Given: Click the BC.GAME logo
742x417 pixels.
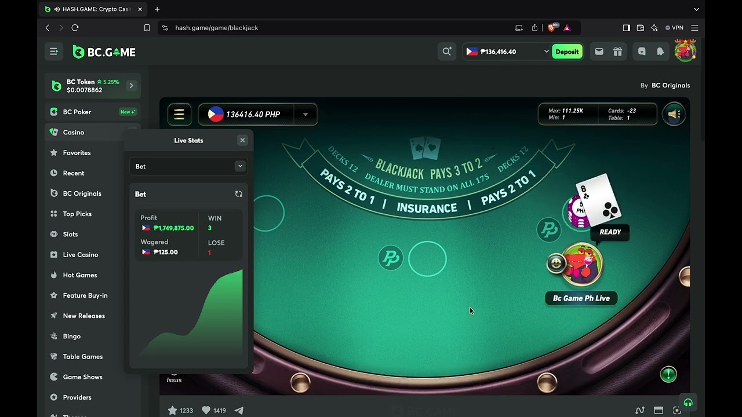Looking at the screenshot, I should (x=104, y=52).
